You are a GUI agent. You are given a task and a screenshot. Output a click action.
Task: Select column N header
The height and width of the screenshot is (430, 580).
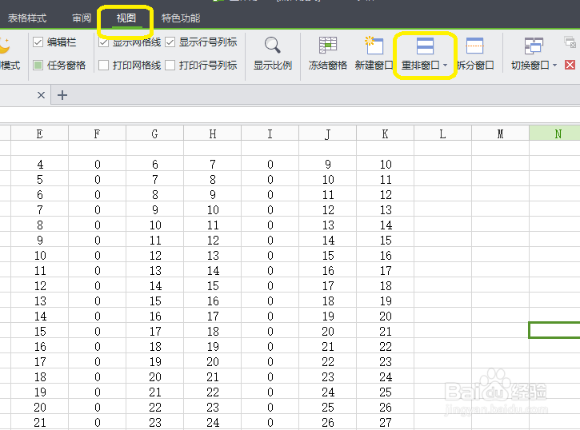coord(555,133)
